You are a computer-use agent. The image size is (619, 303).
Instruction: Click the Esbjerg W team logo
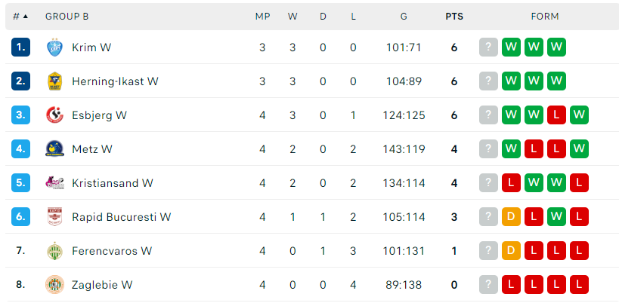tap(54, 115)
